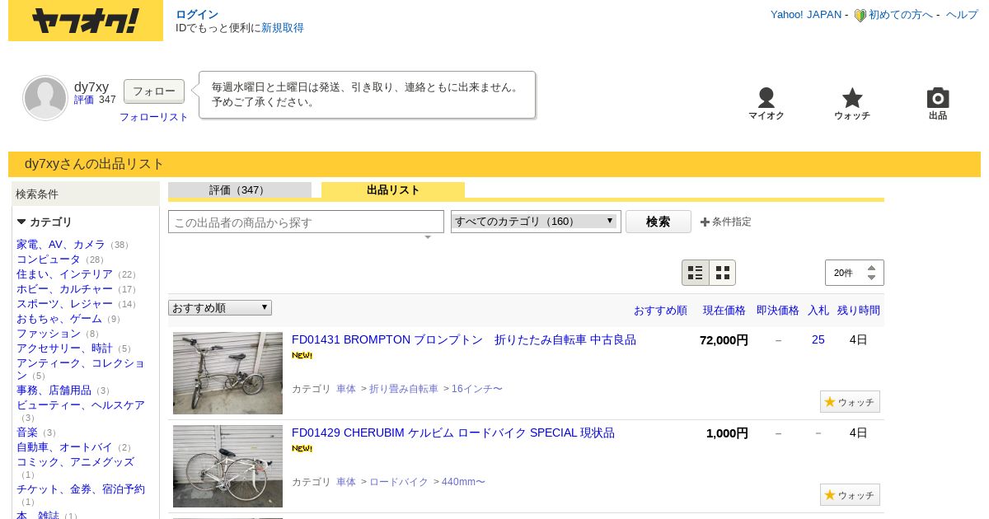The height and width of the screenshot is (519, 989).
Task: Click the 初めての方へ beginner mark icon
Action: pos(860,15)
